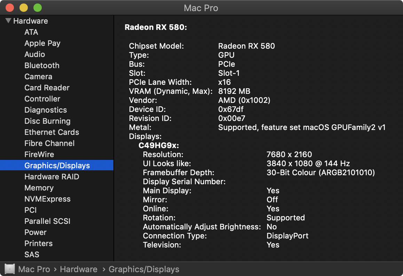403x276 pixels.
Task: Click the Metal supported feature set text
Action: click(302, 127)
